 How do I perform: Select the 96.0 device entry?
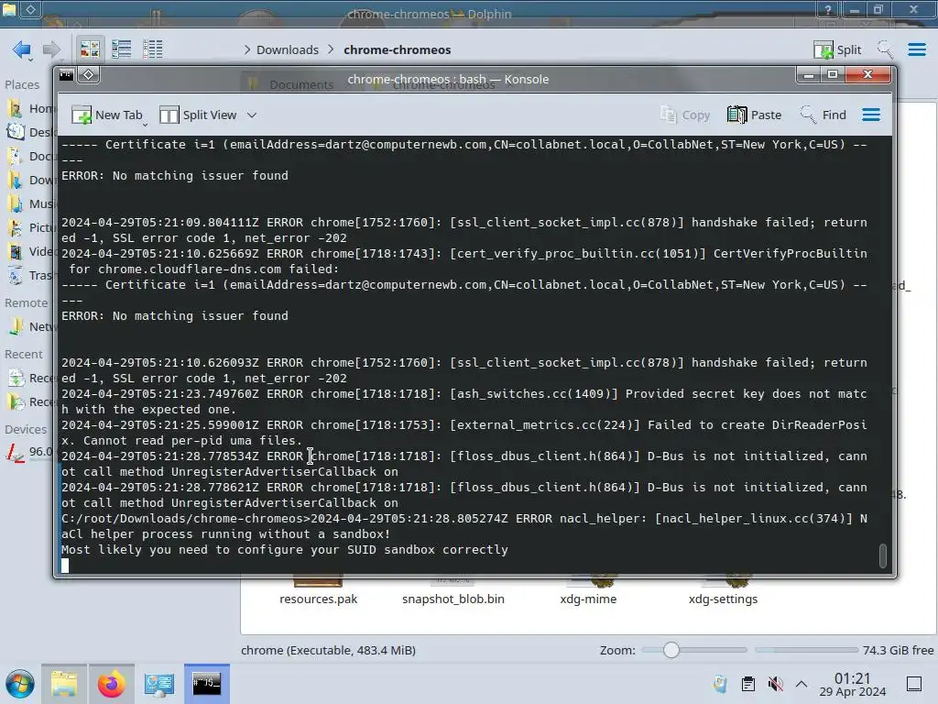(30, 451)
